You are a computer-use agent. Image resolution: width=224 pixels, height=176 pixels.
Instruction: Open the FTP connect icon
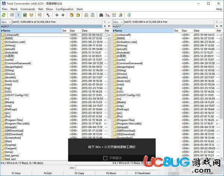click(86, 15)
